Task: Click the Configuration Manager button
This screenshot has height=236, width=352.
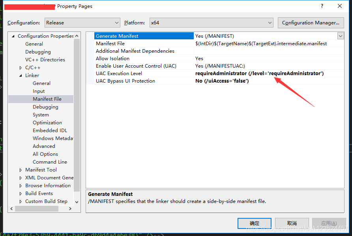Action: (311, 22)
